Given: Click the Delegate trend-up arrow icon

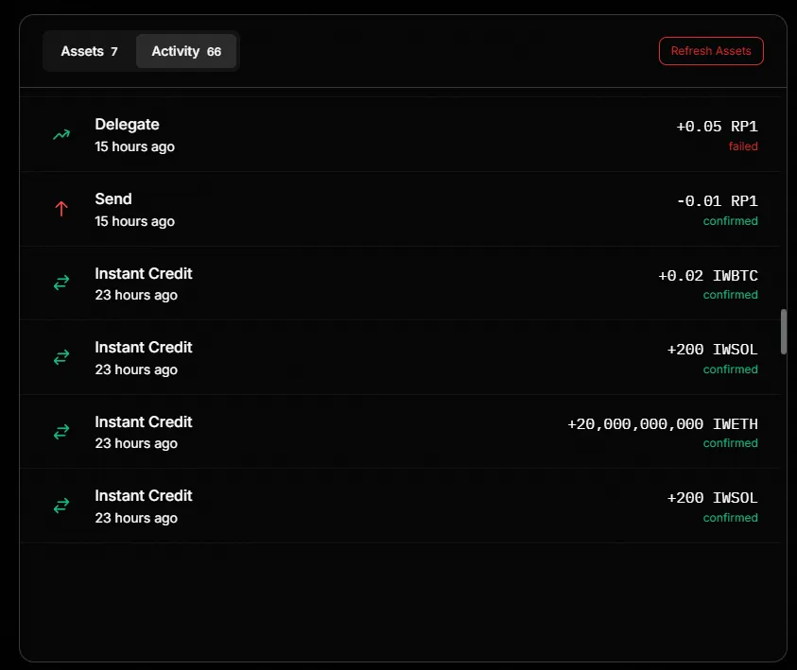Looking at the screenshot, I should tap(61, 134).
